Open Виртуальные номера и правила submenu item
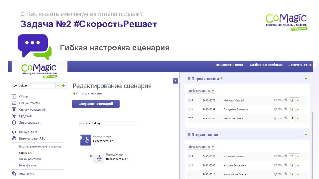The width and height of the screenshot is (319, 179). 40,147
